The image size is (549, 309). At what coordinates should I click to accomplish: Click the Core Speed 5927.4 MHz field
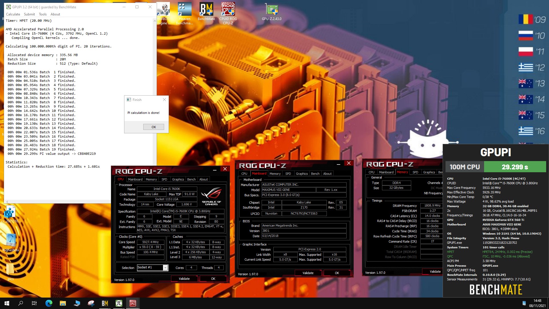click(x=150, y=242)
